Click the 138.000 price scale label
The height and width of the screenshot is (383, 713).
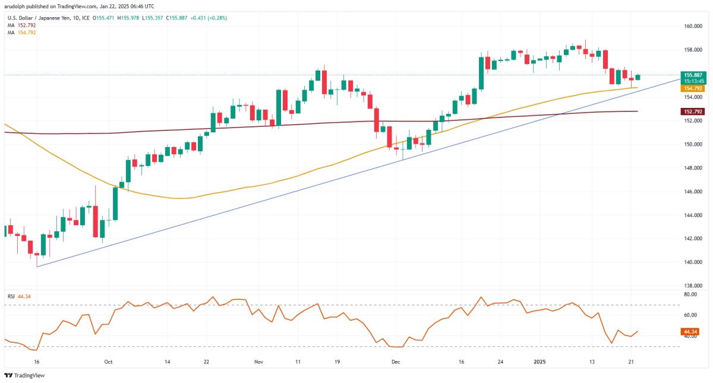tap(692, 285)
